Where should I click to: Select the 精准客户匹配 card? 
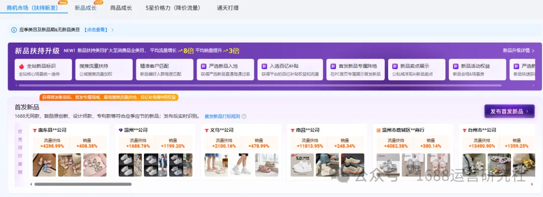164,69
